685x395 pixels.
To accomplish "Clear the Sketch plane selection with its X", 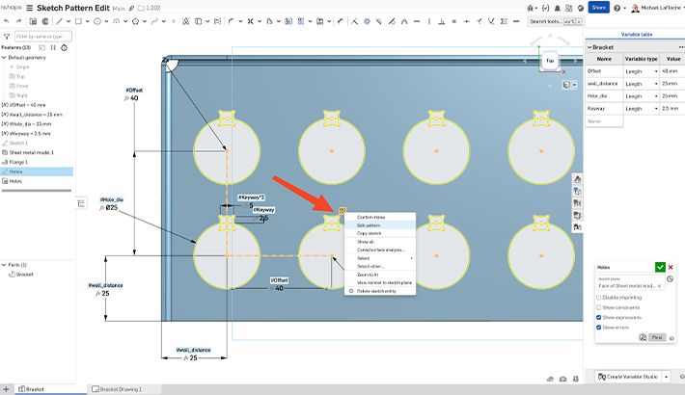I will click(x=659, y=286).
